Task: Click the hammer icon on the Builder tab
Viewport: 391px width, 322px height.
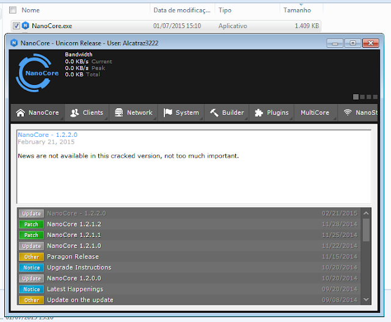Action: click(x=214, y=113)
